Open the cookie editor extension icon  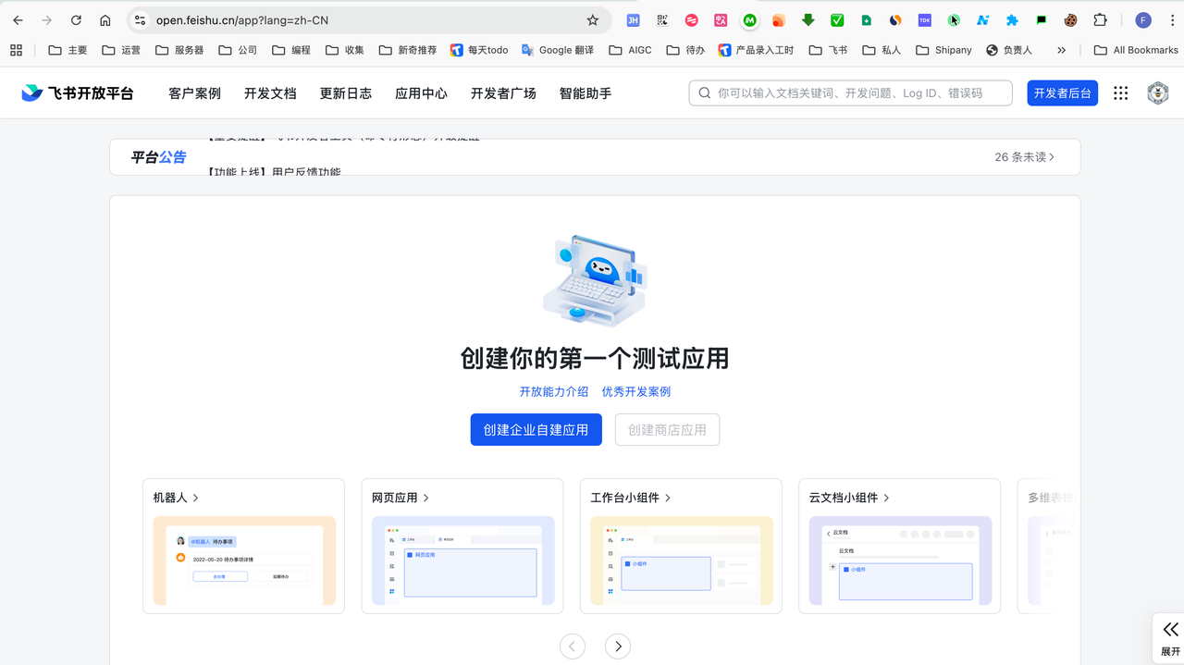1070,19
